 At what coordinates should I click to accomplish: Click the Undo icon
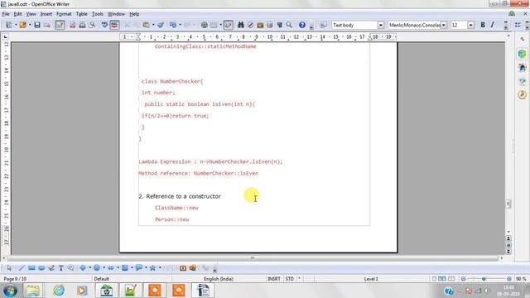click(173, 25)
